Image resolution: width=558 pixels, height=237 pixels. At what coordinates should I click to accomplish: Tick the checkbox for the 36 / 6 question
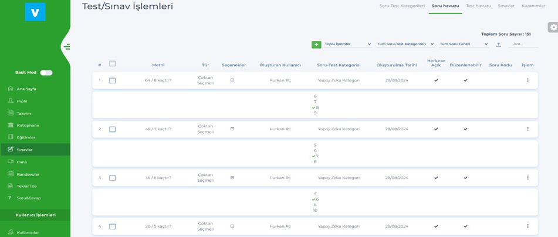click(x=113, y=178)
